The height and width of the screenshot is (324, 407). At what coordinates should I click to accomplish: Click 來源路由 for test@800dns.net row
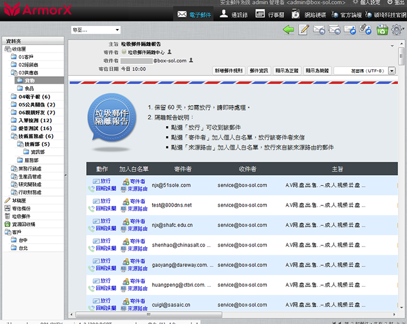[x=137, y=208]
